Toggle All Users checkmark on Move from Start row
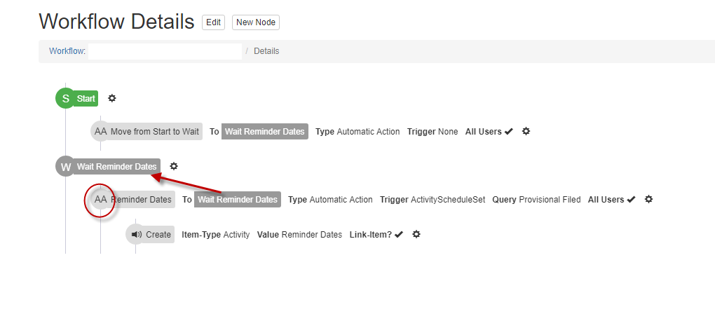This screenshot has height=328, width=715. pyautogui.click(x=509, y=132)
